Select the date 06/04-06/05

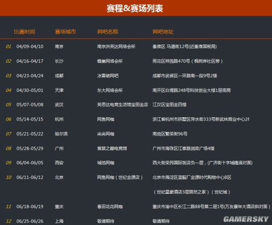click(x=30, y=163)
